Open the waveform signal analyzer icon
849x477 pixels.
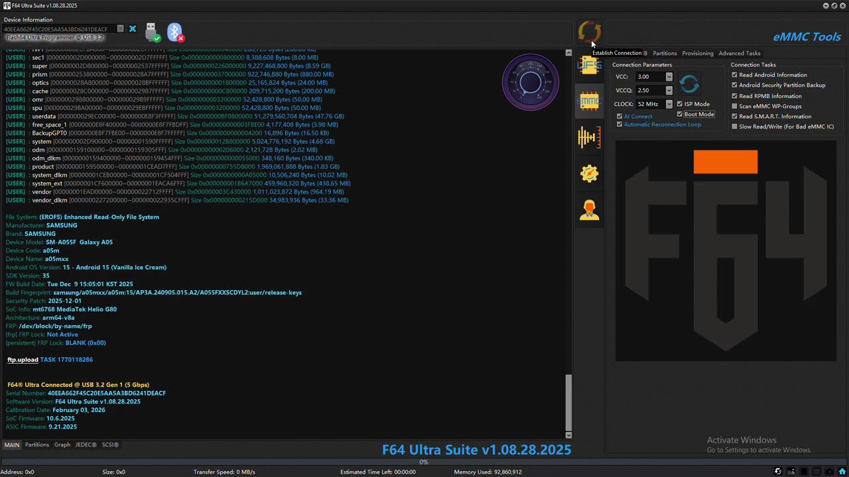589,137
